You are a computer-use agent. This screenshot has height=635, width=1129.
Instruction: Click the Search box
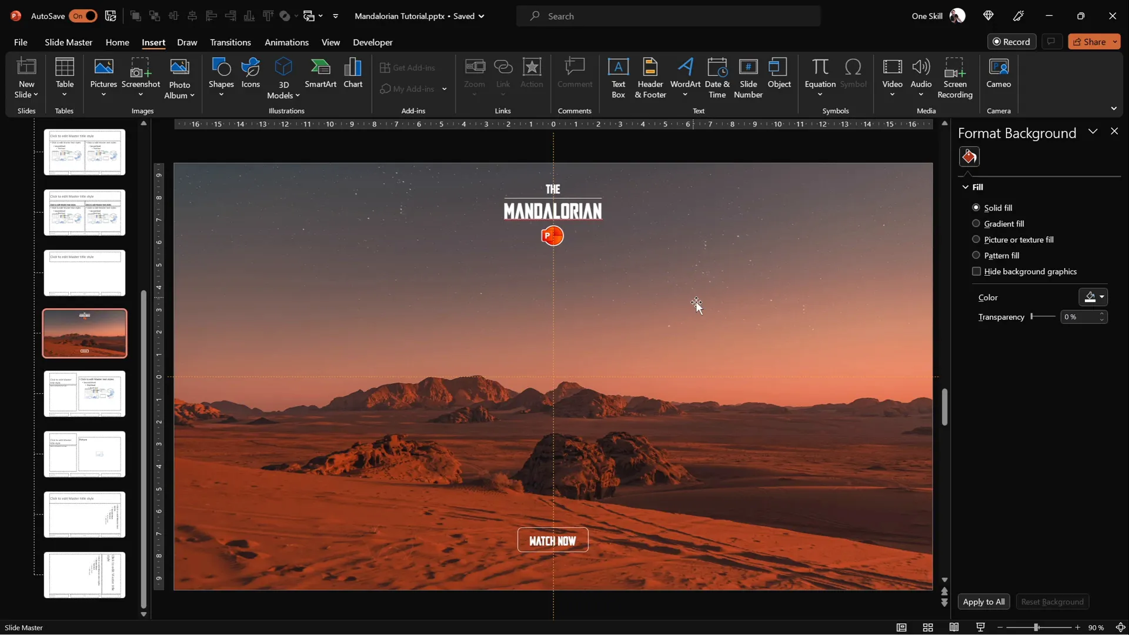(x=668, y=16)
